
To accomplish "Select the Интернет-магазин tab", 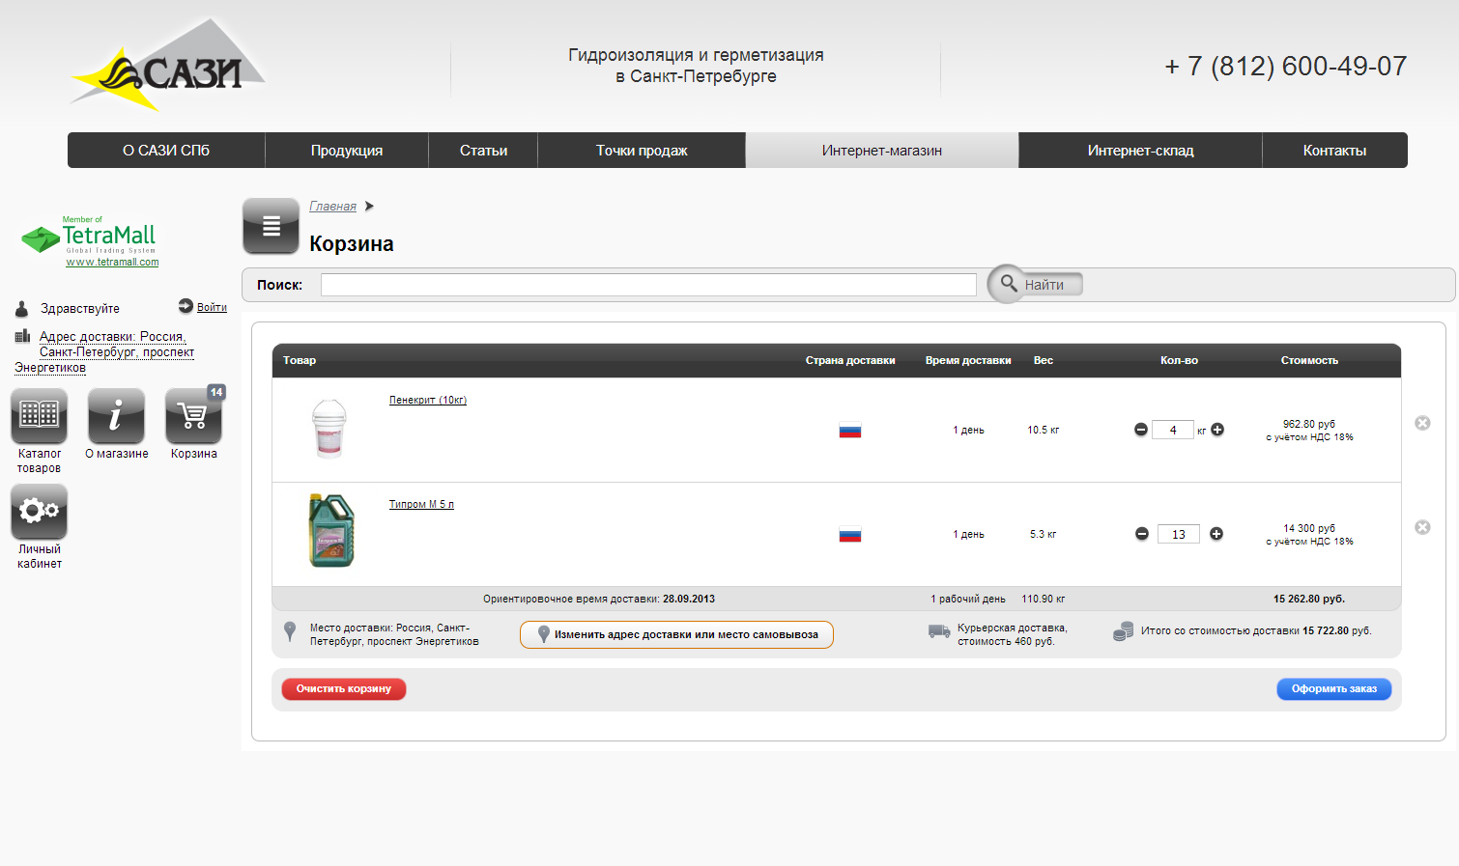I will (x=882, y=151).
